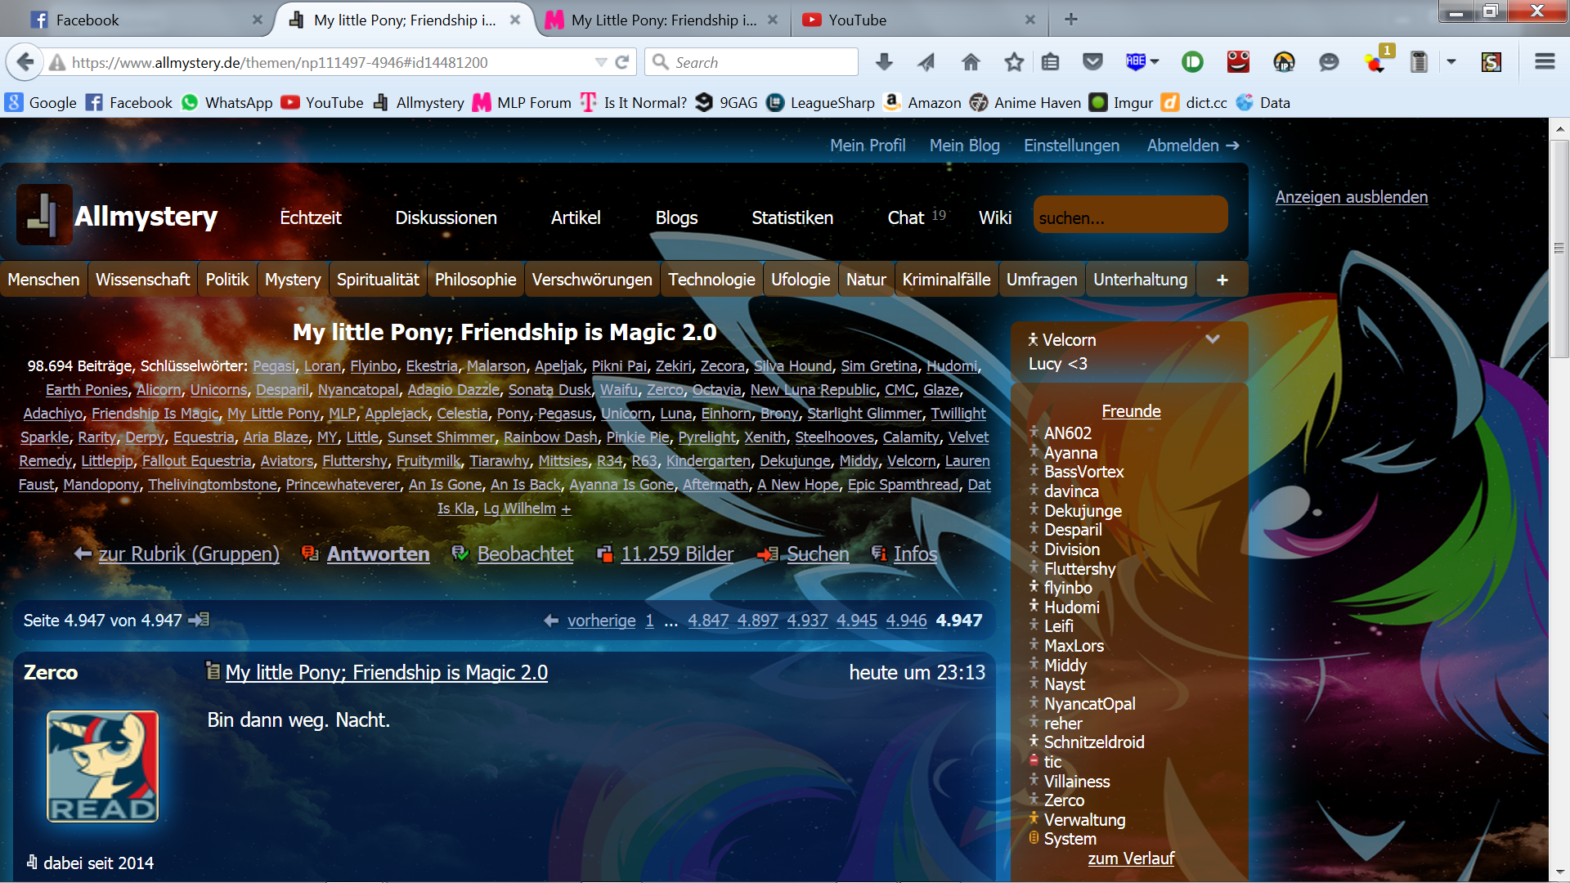The width and height of the screenshot is (1570, 883).
Task: Click the Beobachtet link
Action: pyautogui.click(x=525, y=554)
